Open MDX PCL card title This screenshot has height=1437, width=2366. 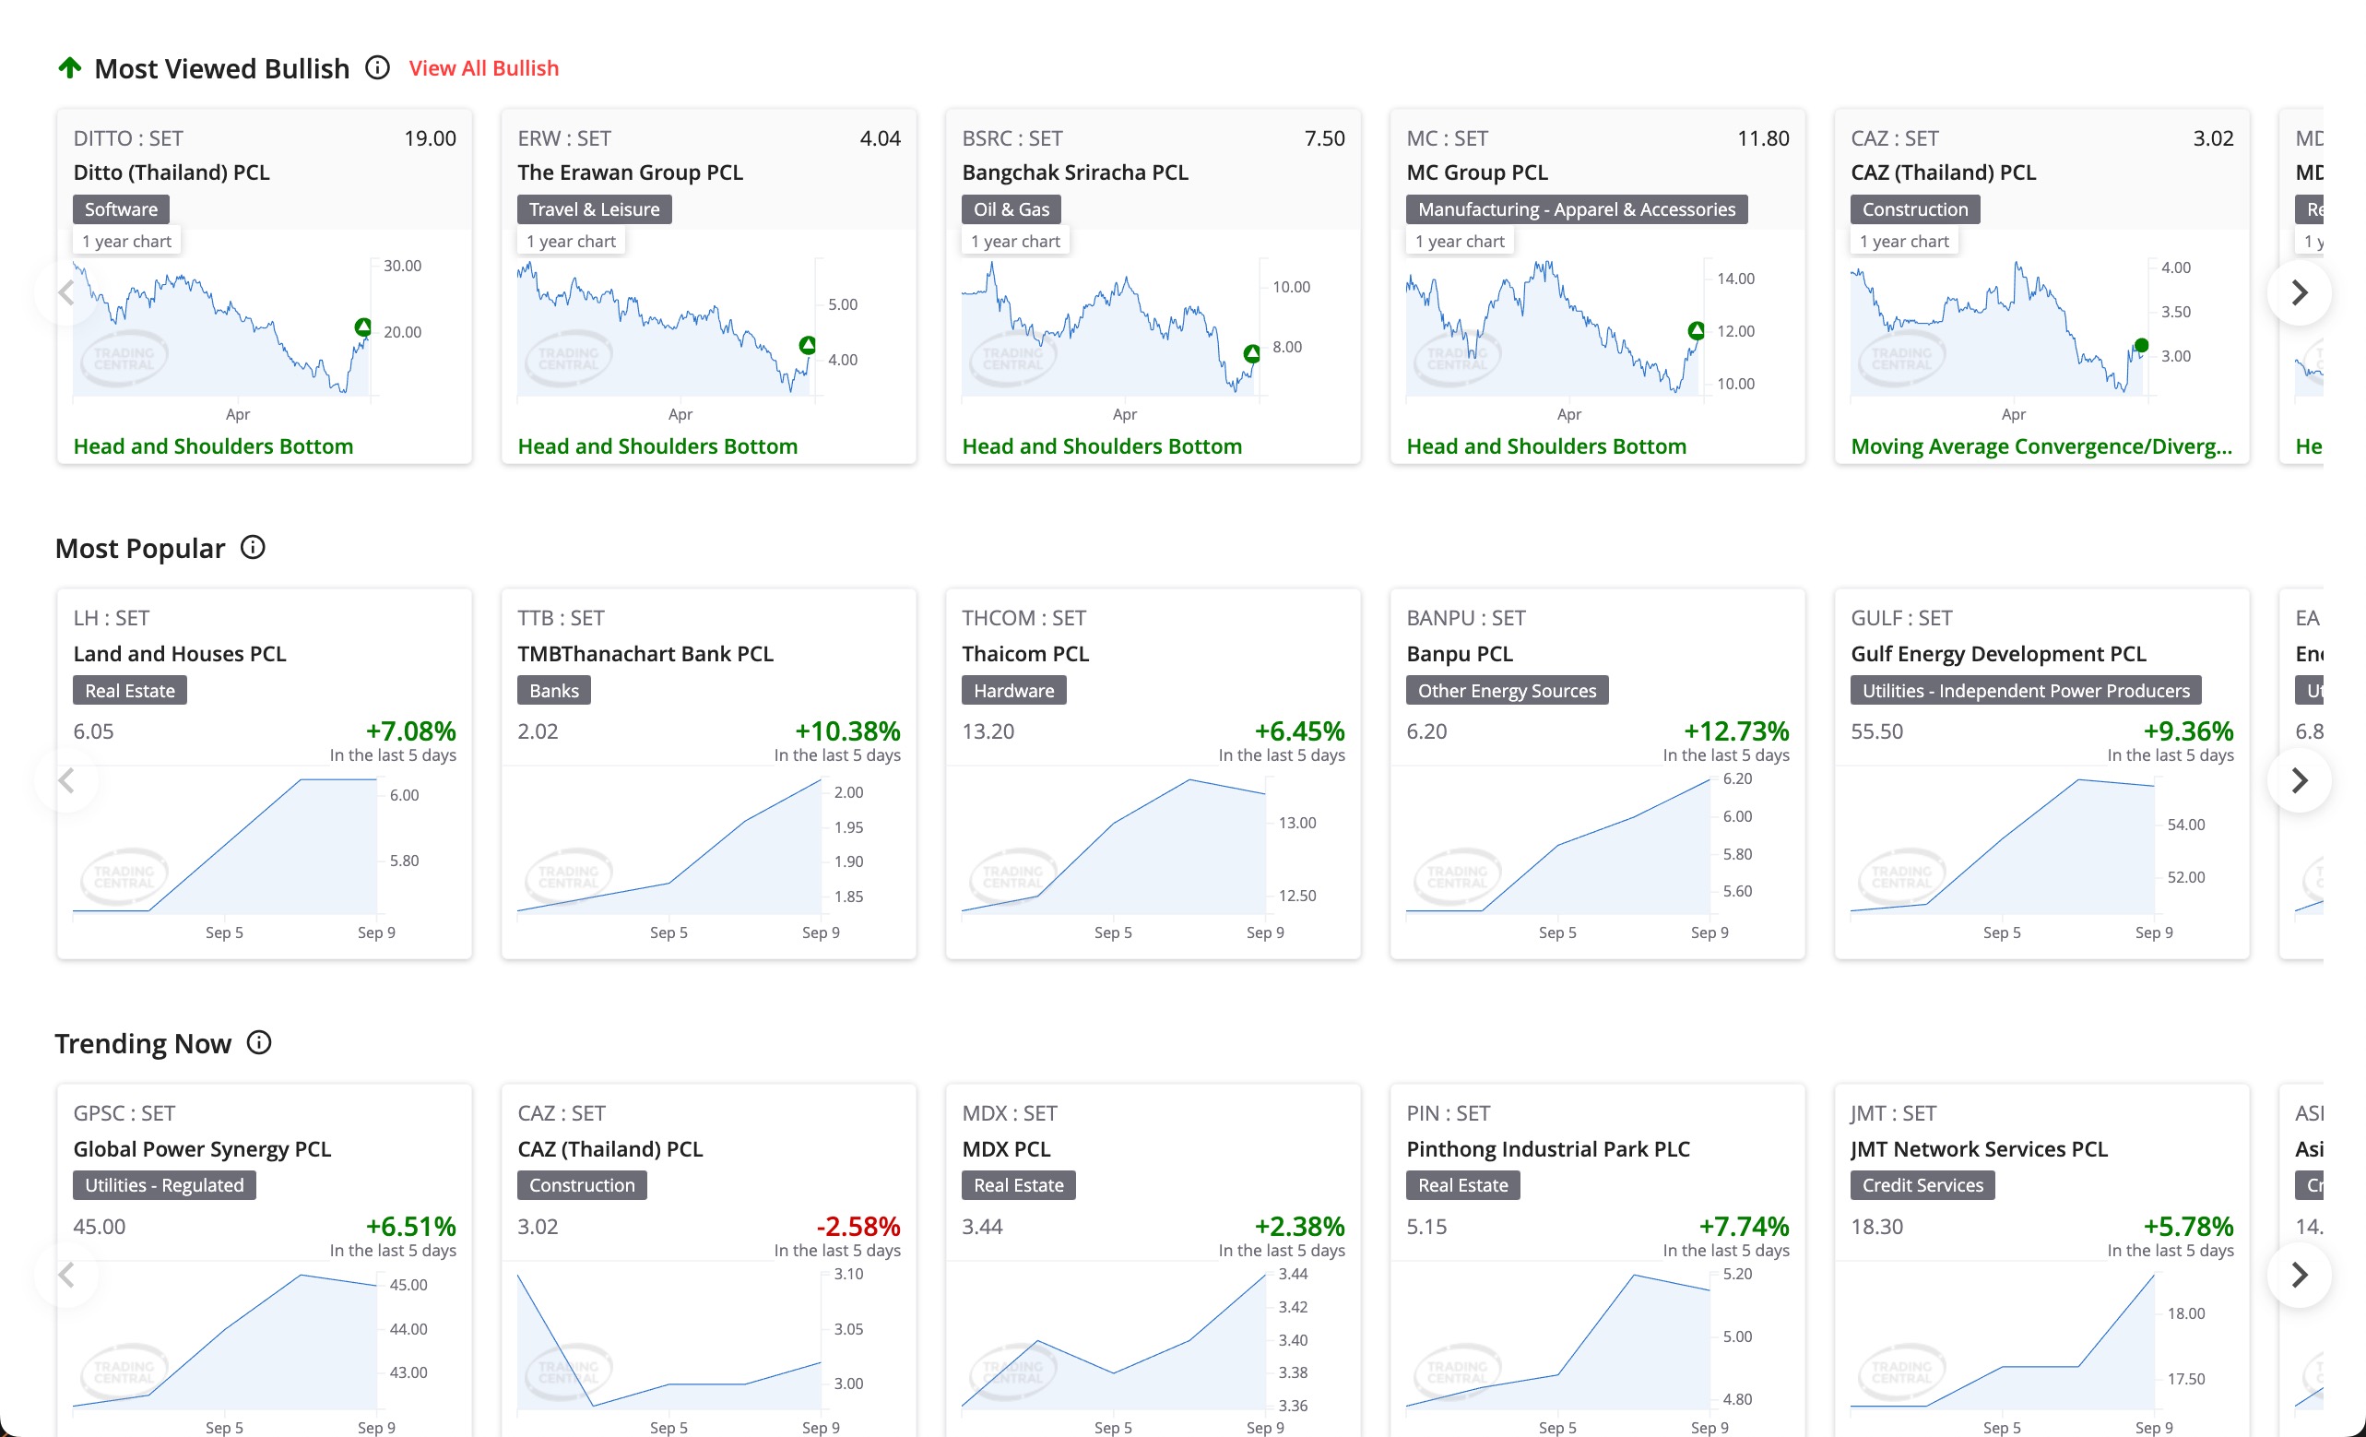(1006, 1149)
